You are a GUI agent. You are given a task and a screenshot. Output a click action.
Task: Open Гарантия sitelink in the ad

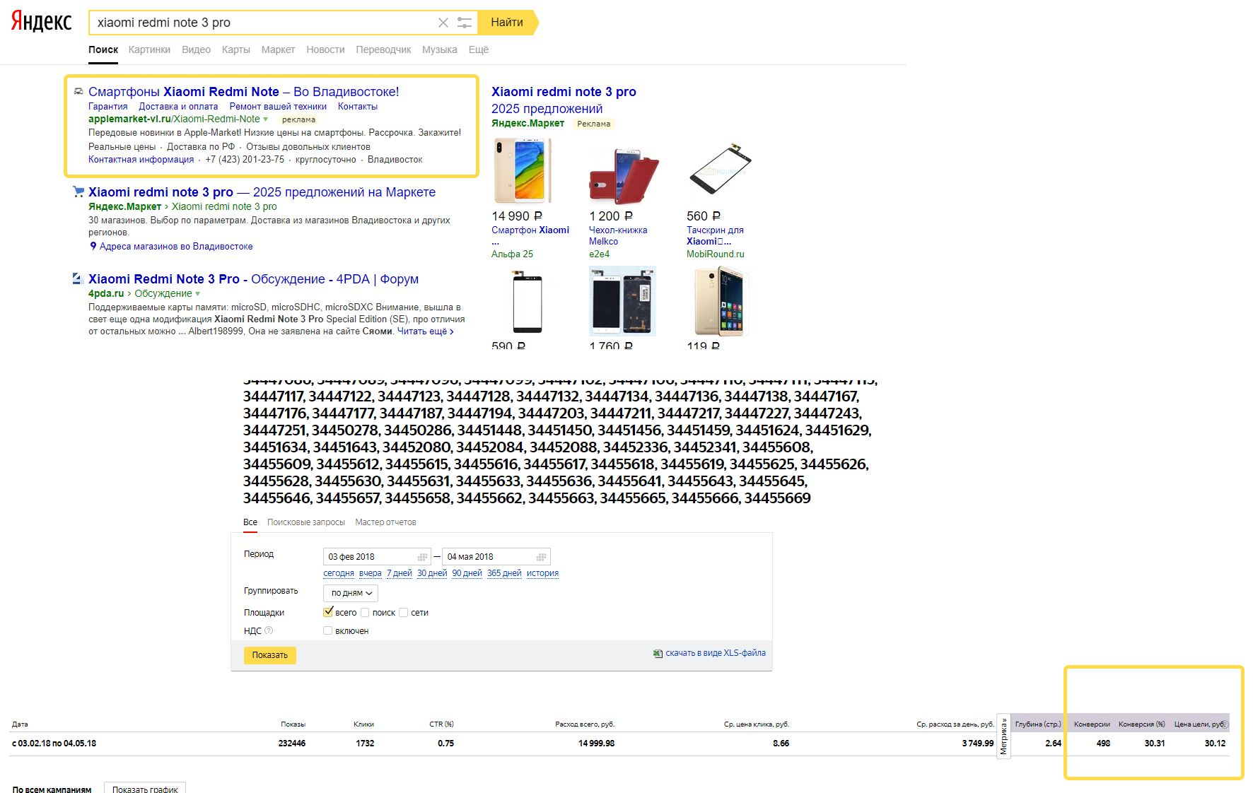tap(108, 107)
